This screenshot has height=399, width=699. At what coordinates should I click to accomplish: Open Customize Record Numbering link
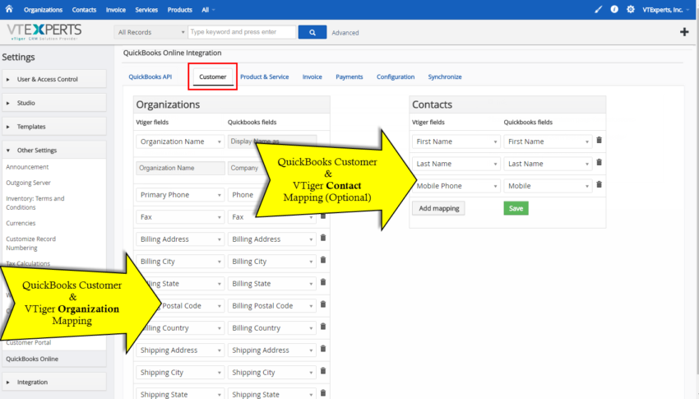(x=30, y=244)
